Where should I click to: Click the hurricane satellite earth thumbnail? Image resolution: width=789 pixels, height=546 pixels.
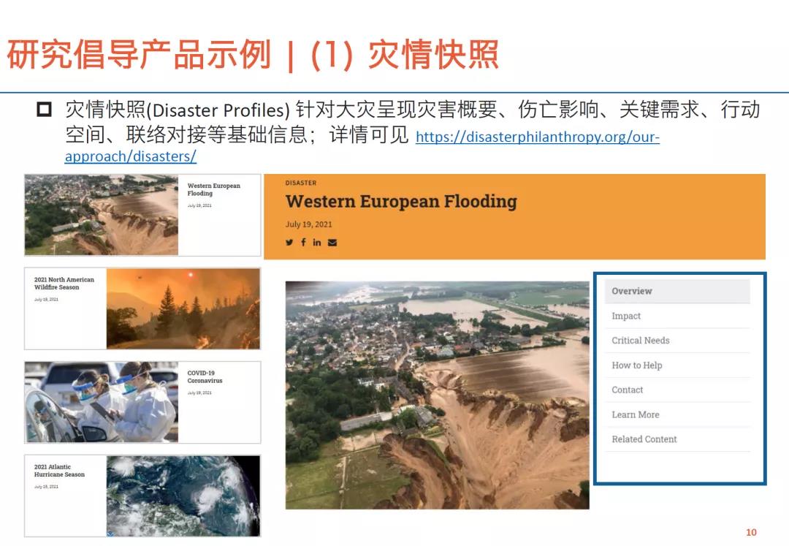(183, 496)
